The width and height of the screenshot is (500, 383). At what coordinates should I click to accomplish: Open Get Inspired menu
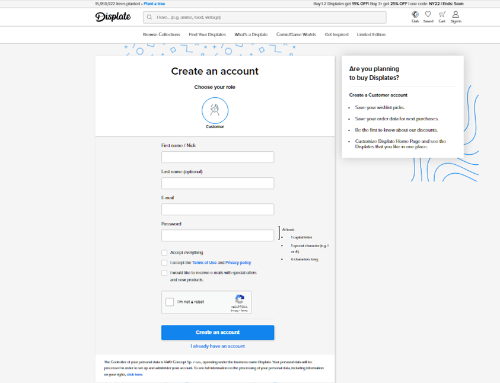tap(336, 34)
